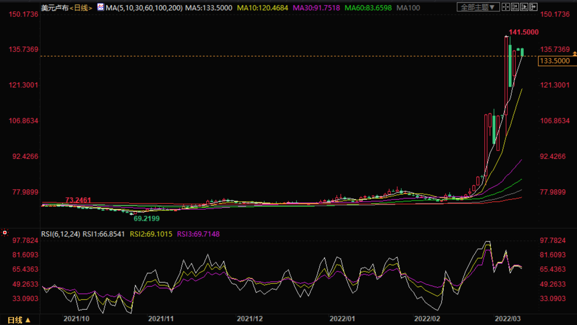Expand the 日线 period selector at bottom left
The image size is (577, 325).
[19, 320]
